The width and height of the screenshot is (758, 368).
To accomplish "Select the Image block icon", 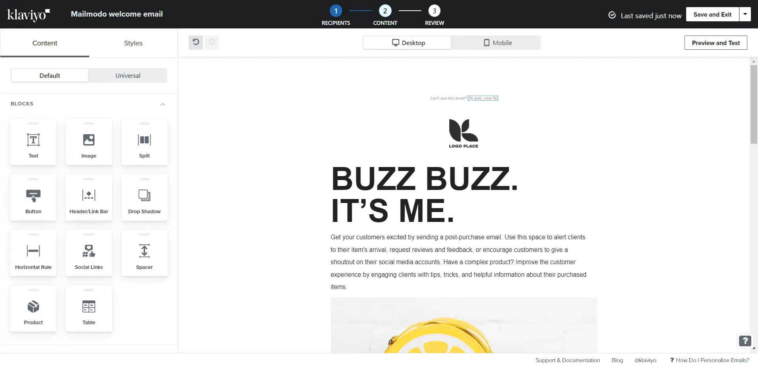I will (x=88, y=140).
